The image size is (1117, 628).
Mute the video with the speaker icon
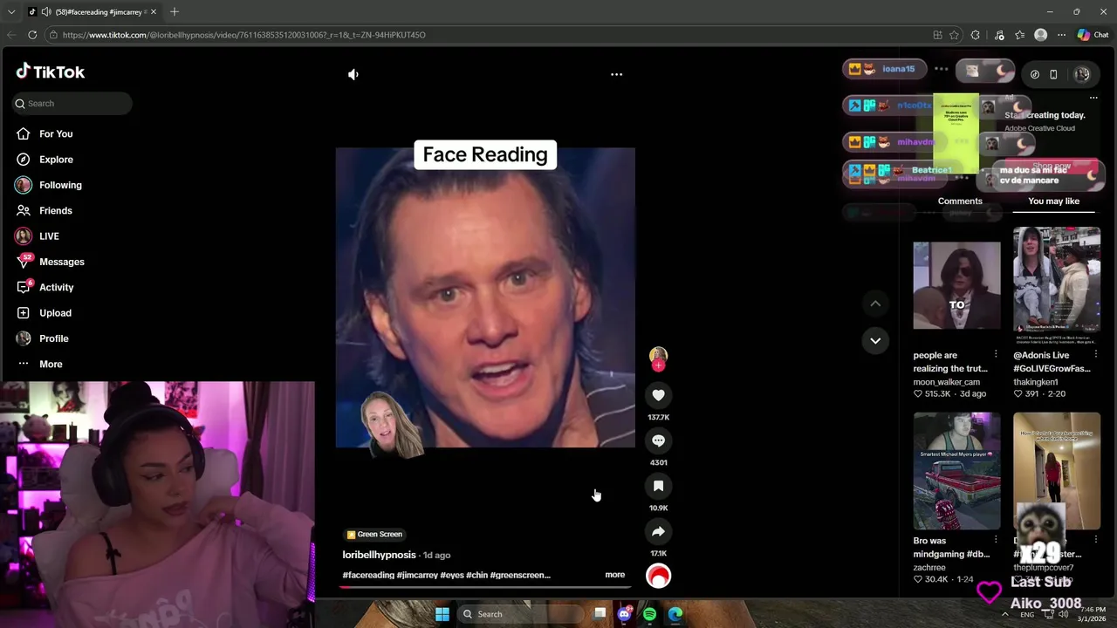(353, 74)
